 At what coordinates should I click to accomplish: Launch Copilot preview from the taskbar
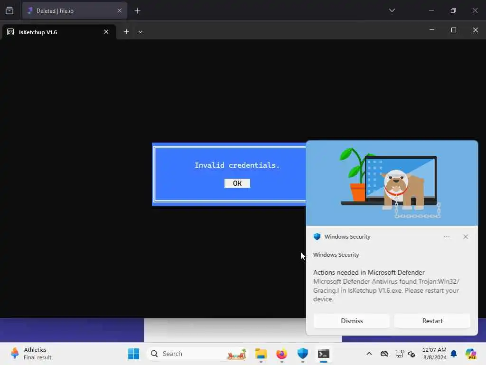[x=470, y=354]
